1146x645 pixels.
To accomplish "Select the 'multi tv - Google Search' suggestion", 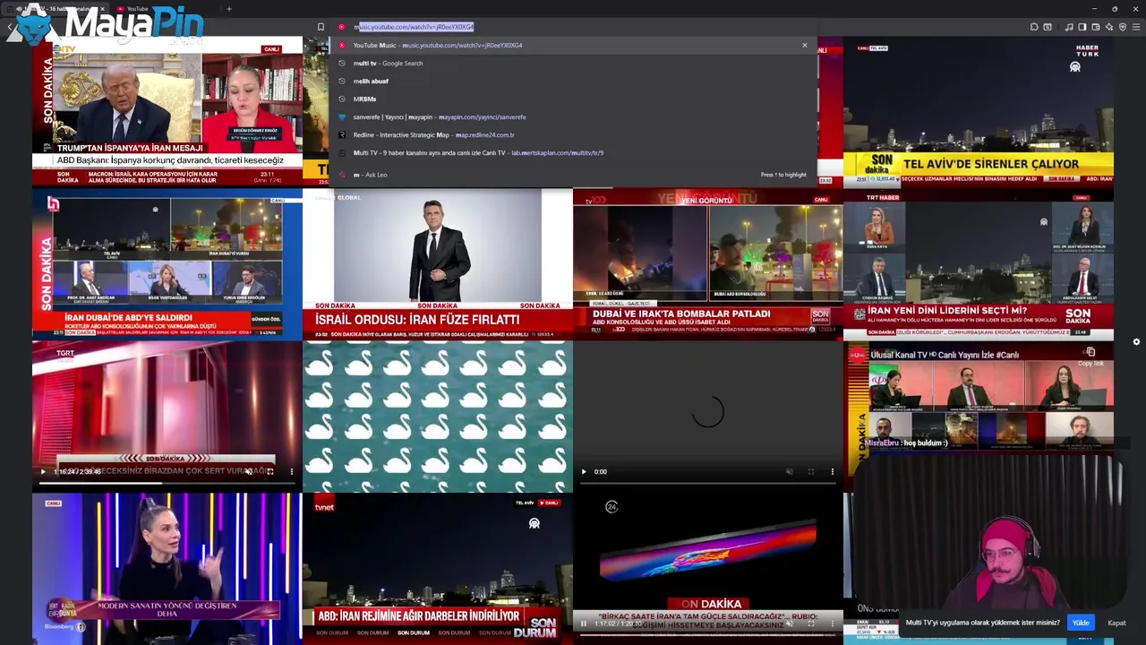I will 573,63.
